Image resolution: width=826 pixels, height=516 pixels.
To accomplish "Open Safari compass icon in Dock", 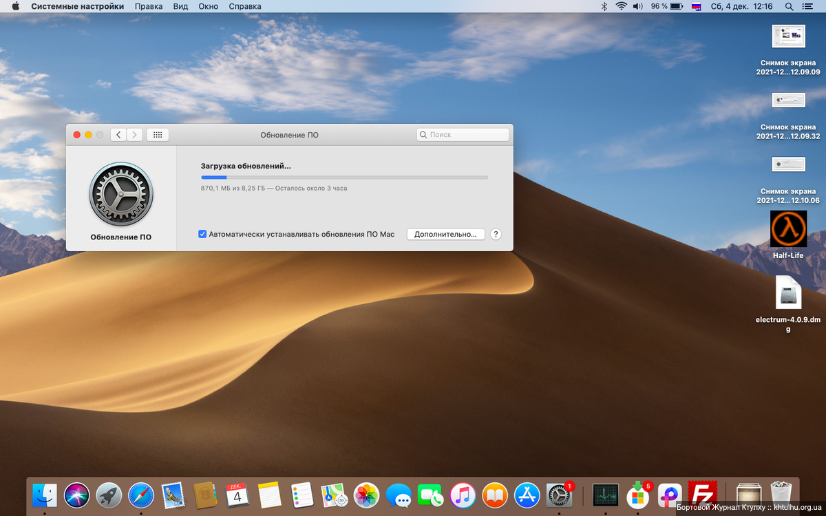I will coord(141,495).
